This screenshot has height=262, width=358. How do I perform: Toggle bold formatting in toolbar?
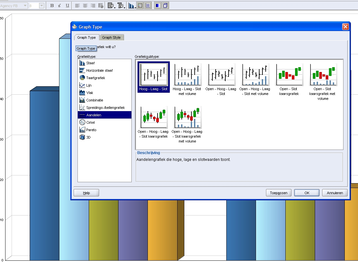pos(52,5)
